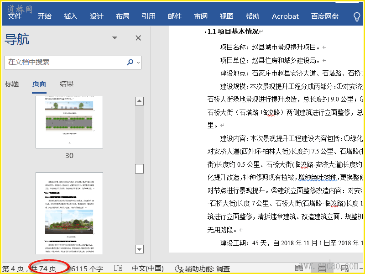Select the page thumbnail below page 30
Screen dimensions: 365x274
click(x=69, y=213)
